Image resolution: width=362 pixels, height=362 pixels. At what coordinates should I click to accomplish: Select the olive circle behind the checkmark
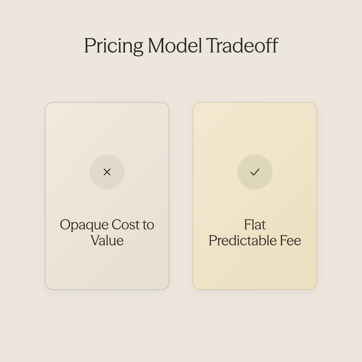(255, 172)
